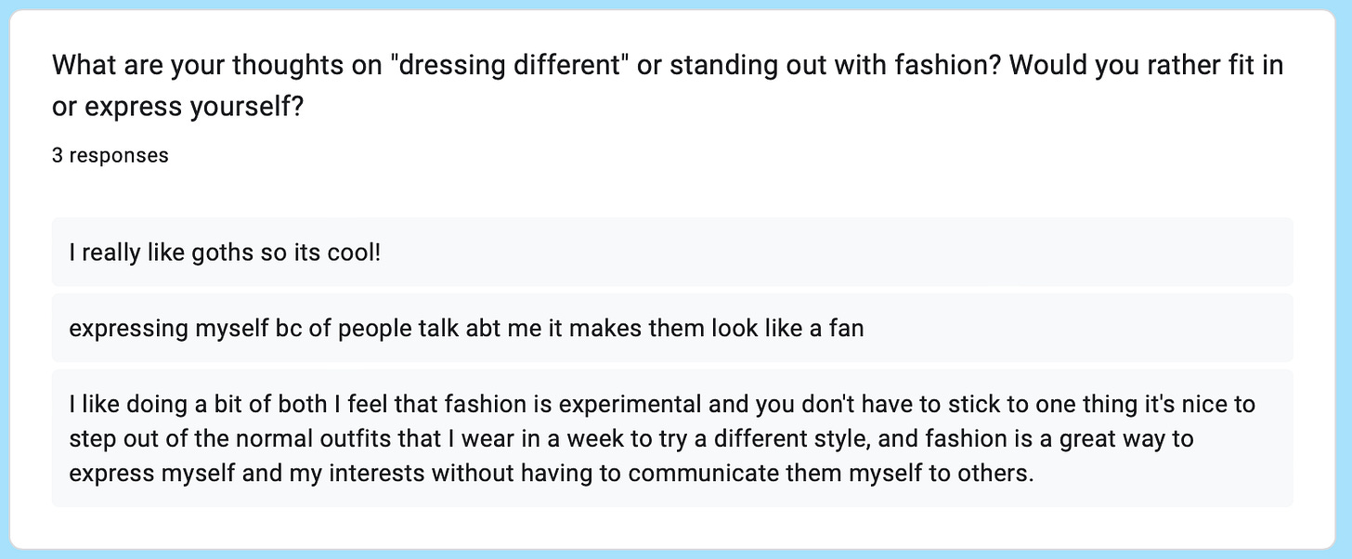Viewport: 1352px width, 559px height.
Task: Click the long "bit of both" response
Action: coord(672,438)
